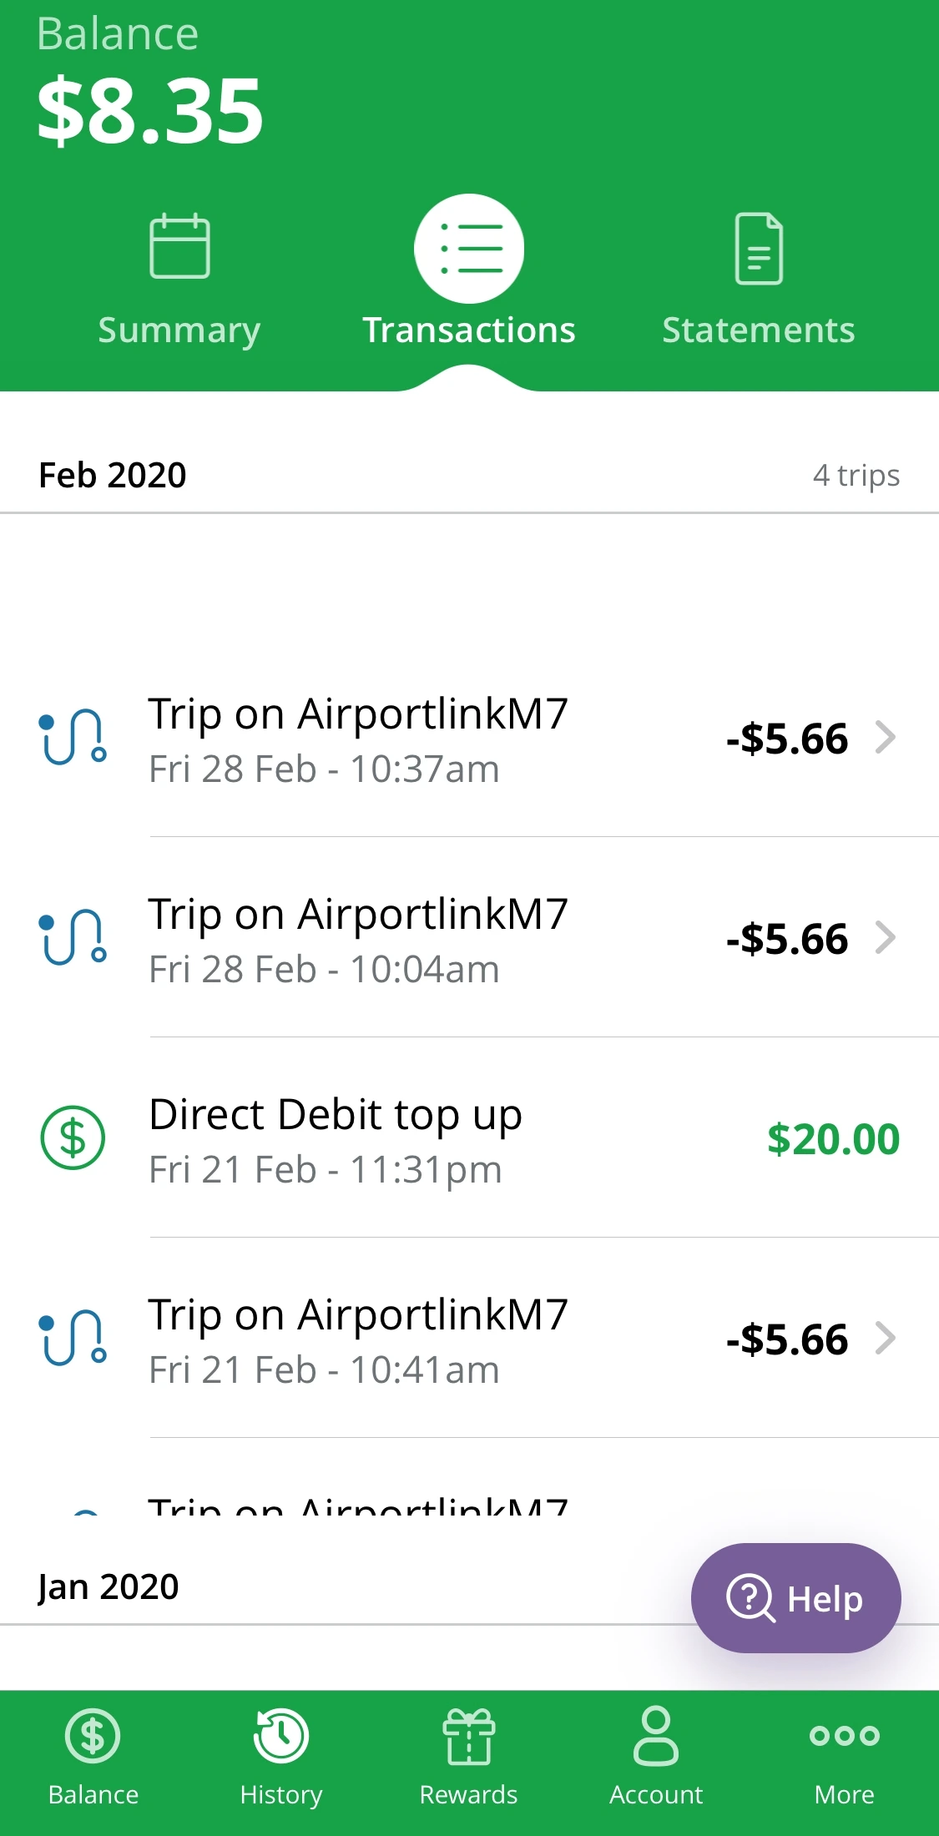Switch to the Summary tab label

click(179, 330)
